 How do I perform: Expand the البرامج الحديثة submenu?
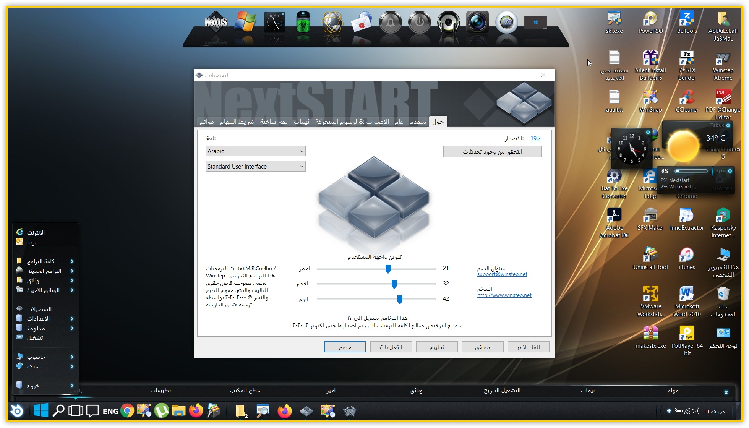pyautogui.click(x=45, y=271)
